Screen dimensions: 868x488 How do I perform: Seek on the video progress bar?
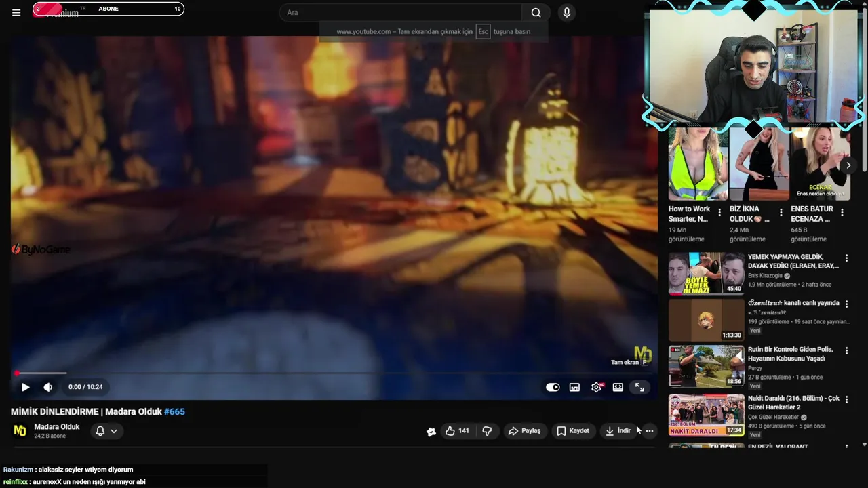click(x=334, y=373)
